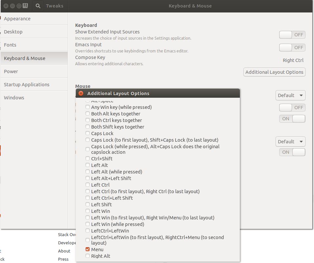
Task: Toggle the OFF switch below Mouse dropdown
Action: coord(292,108)
